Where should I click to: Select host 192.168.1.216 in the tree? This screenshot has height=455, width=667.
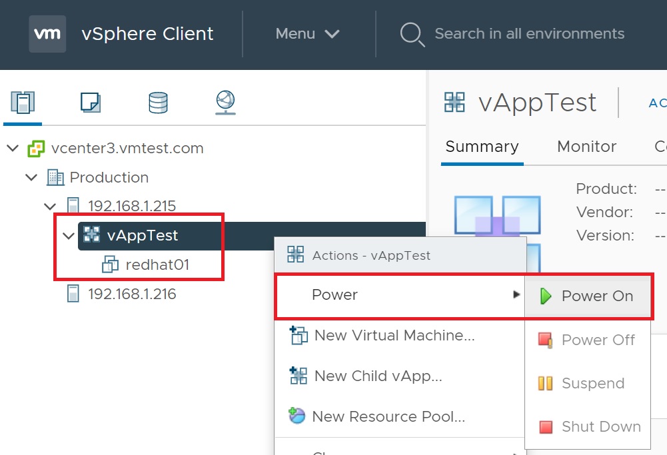click(x=132, y=294)
